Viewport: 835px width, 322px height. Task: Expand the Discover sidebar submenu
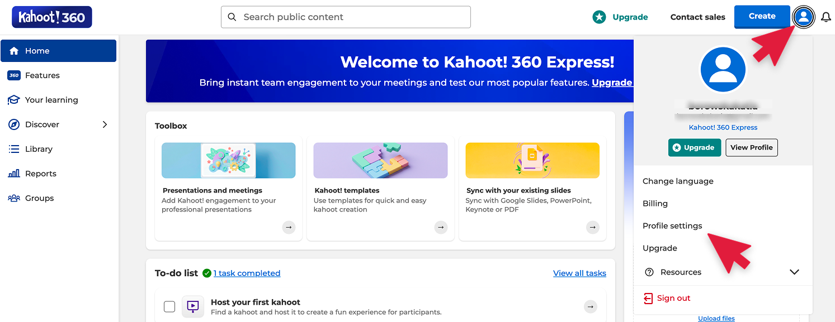coord(105,124)
